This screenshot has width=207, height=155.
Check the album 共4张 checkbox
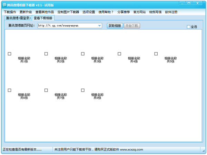pyautogui.click(x=119, y=54)
